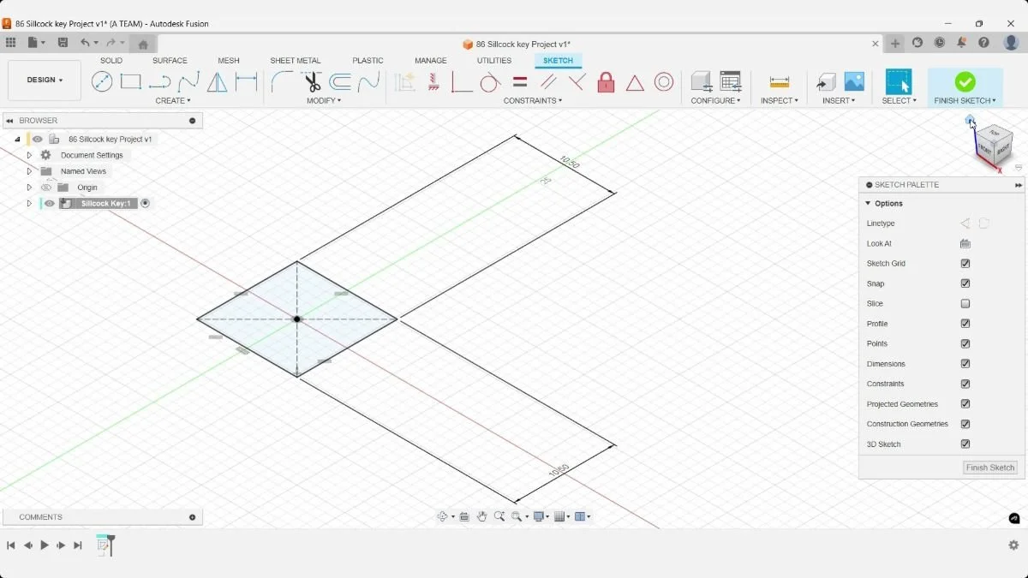Screen dimensions: 1028x578
Task: Open the CREATE dropdown menu
Action: point(174,101)
